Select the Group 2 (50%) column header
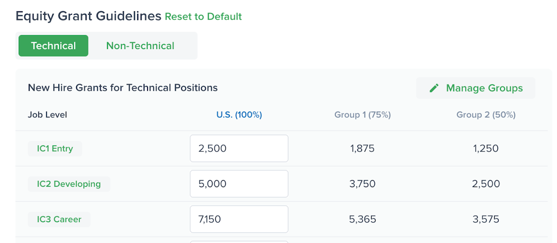Screen dimensions: 557x243 pyautogui.click(x=486, y=115)
